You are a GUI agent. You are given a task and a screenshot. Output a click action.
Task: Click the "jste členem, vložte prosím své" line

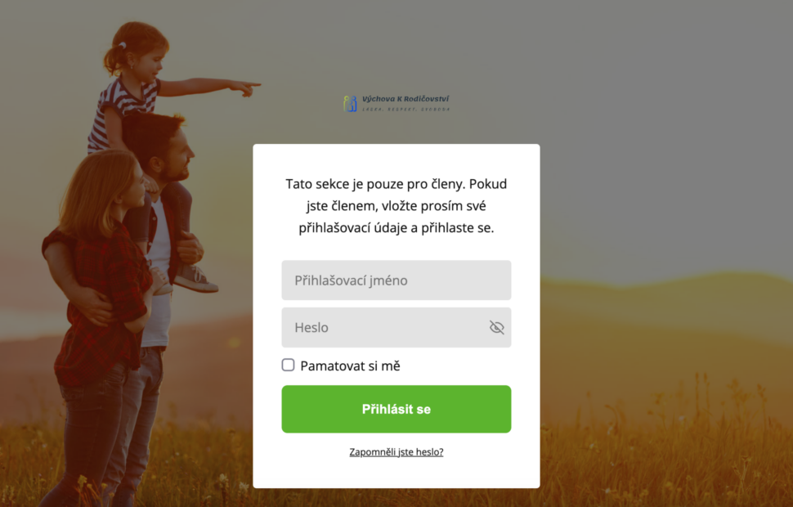[x=396, y=206]
